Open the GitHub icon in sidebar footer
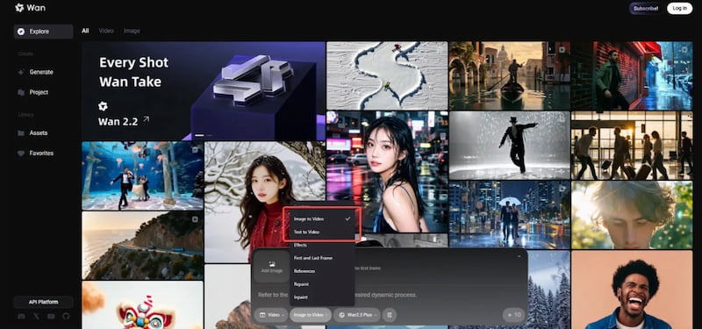The width and height of the screenshot is (702, 329). click(x=66, y=317)
